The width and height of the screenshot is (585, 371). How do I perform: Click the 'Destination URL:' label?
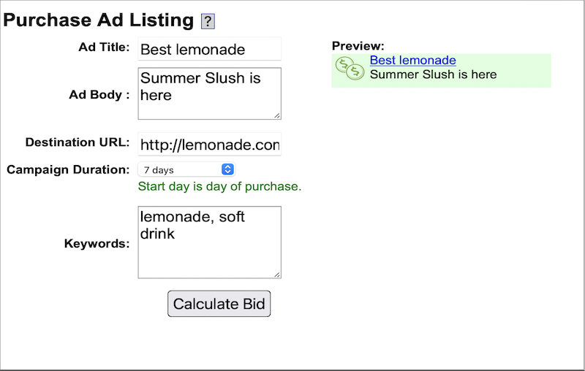[78, 142]
